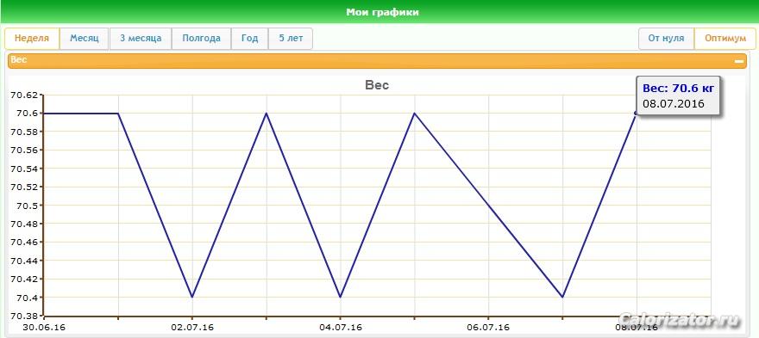Click the Мои графики green title bar
Viewport: 759px width, 338px height.
[379, 11]
